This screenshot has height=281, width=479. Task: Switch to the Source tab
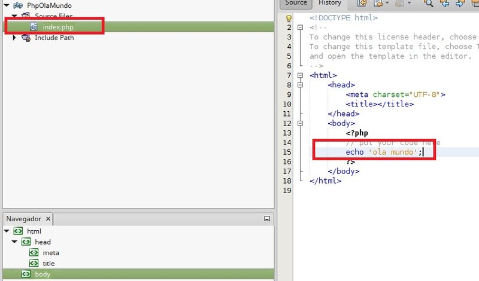pyautogui.click(x=296, y=3)
